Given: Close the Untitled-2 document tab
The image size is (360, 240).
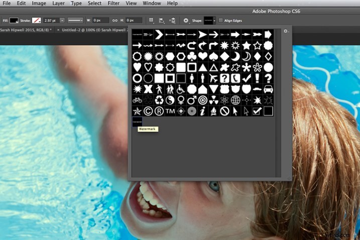Looking at the screenshot, I should (x=58, y=30).
